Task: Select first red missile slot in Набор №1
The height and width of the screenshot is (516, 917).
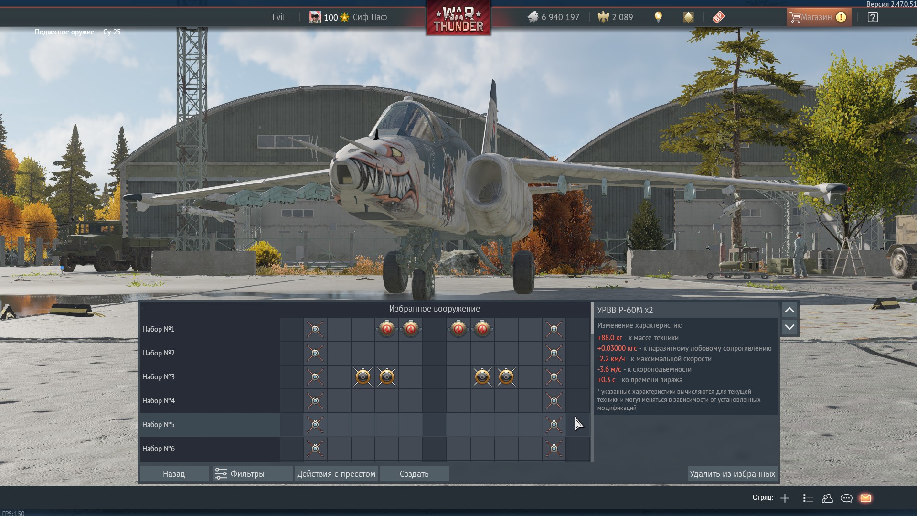Action: click(x=387, y=329)
